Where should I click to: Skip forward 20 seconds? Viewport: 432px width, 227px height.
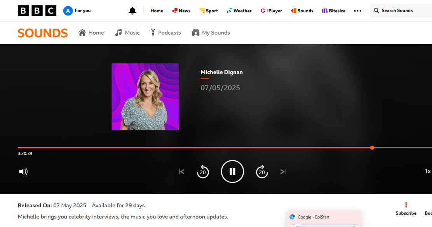262,172
